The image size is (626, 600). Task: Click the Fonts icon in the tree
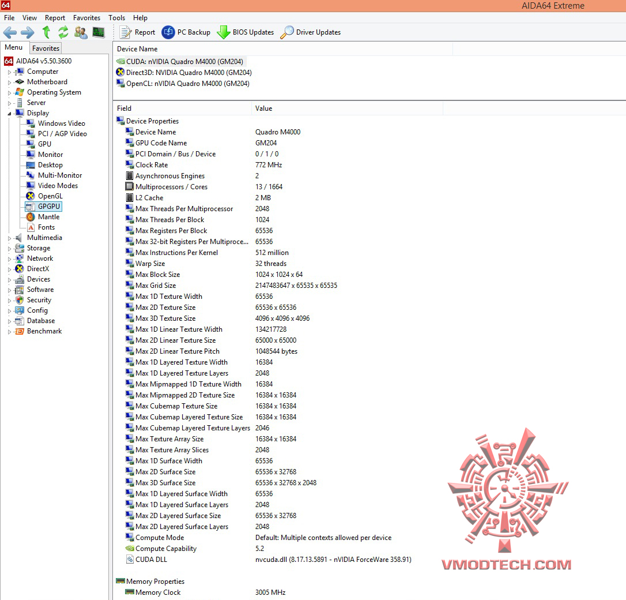tap(31, 227)
